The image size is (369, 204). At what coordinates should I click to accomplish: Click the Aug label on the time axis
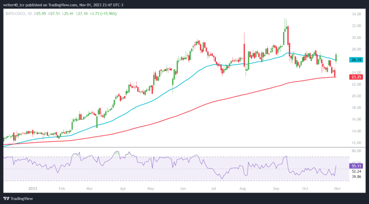pyautogui.click(x=243, y=189)
